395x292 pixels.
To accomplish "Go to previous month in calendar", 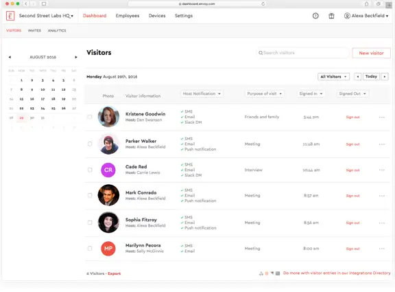I will click(x=10, y=57).
